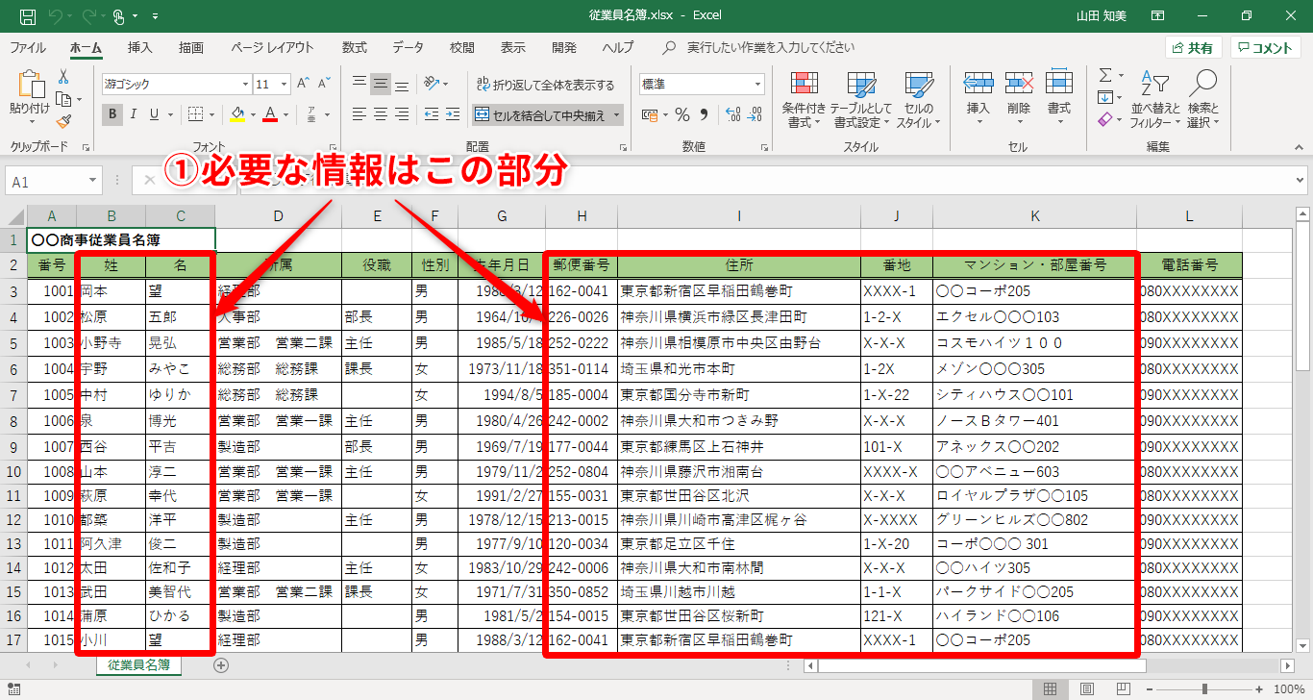
Task: Open the font size dropdown
Action: (x=285, y=85)
